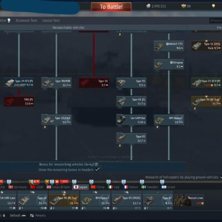Select BM Oplot-T crew slot
222x222 pixels.
95,201
